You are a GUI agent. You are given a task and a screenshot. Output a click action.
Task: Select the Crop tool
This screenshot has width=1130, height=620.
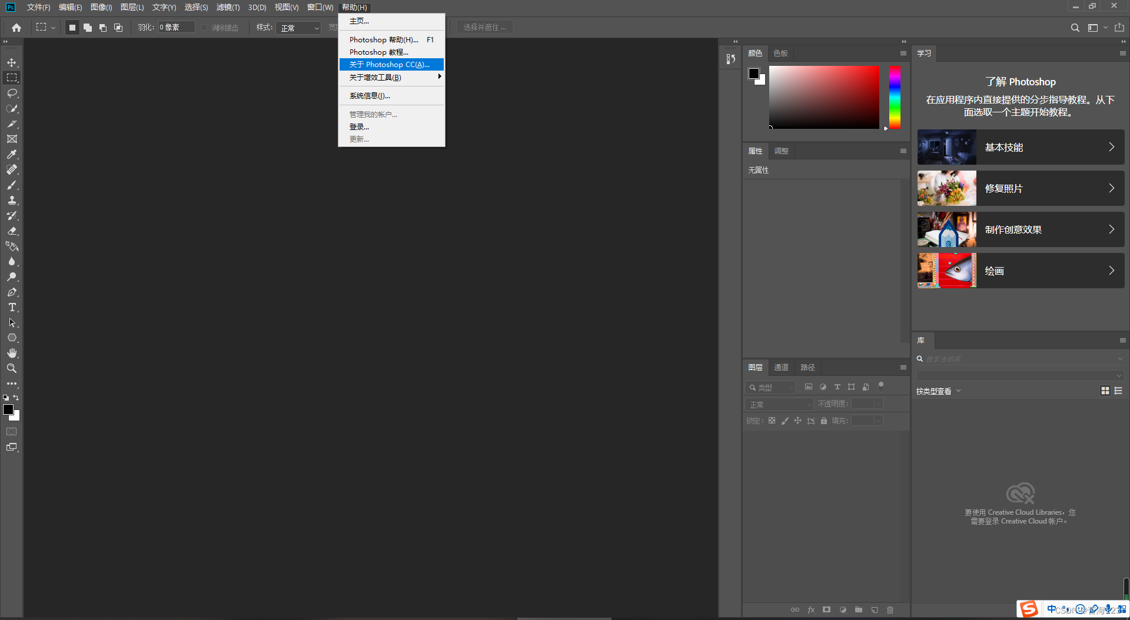[x=12, y=124]
